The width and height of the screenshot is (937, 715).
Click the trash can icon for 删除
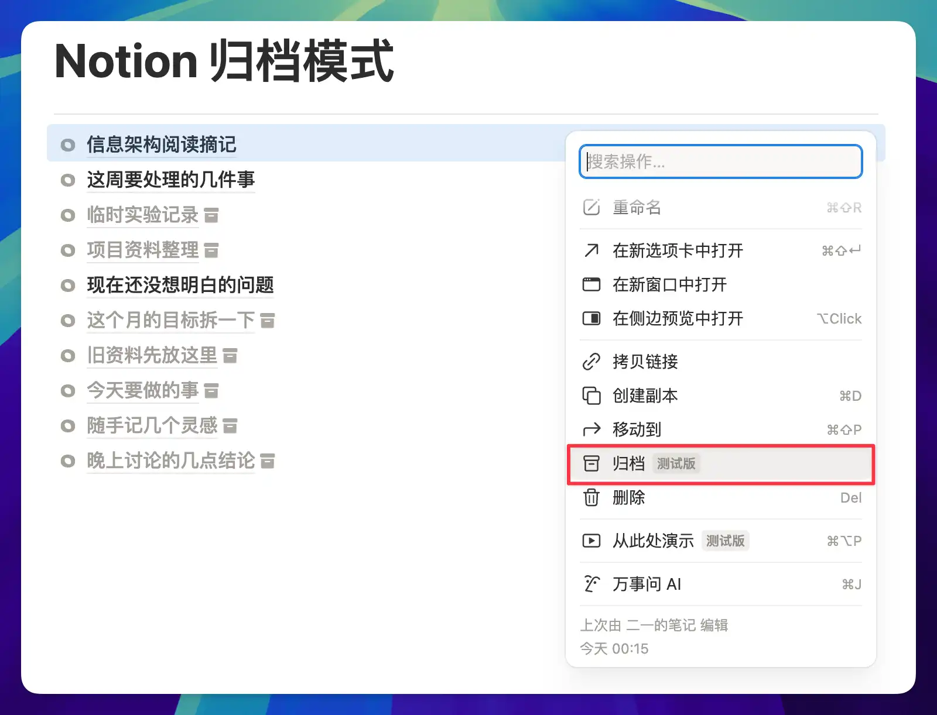pyautogui.click(x=591, y=497)
